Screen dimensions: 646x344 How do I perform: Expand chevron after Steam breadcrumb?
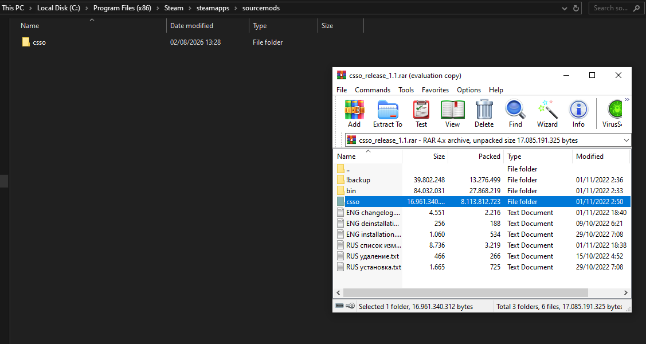tap(190, 8)
